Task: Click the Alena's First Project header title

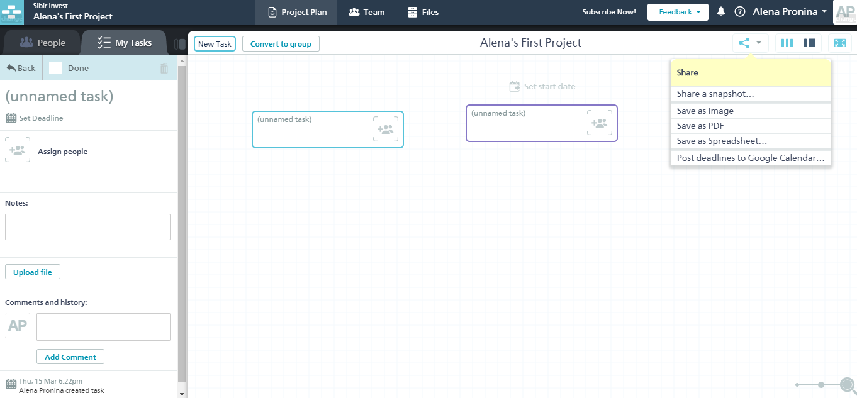Action: pyautogui.click(x=73, y=16)
